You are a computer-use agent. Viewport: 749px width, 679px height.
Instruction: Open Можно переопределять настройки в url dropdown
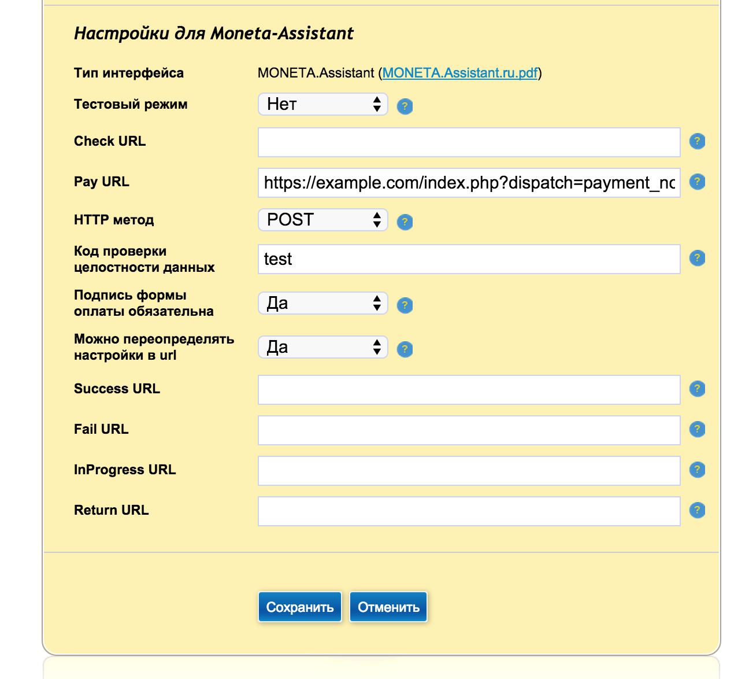point(322,347)
